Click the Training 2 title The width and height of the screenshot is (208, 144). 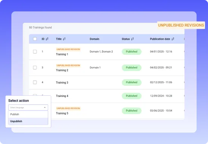coord(62,70)
